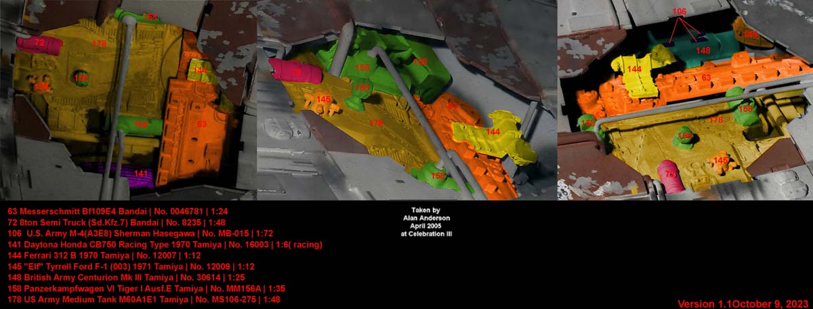
Task: Click the "178 US Army Medium Tank M60A1E1" entry
Action: pos(144,299)
